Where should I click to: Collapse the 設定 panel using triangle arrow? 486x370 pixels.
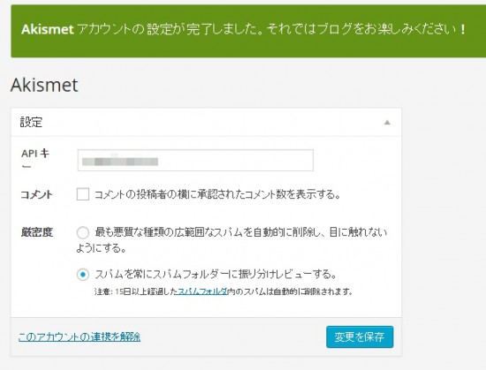(x=387, y=123)
